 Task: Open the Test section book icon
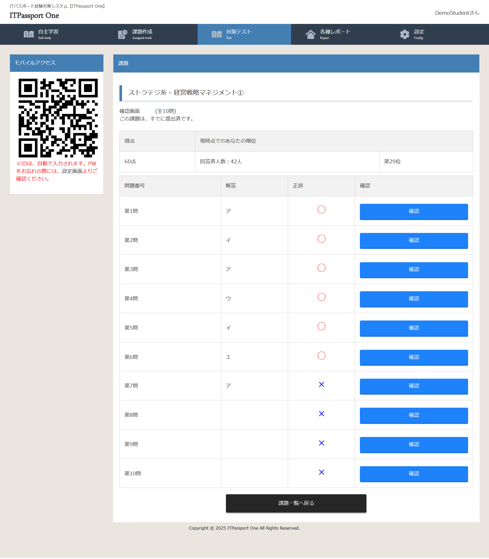pyautogui.click(x=216, y=34)
